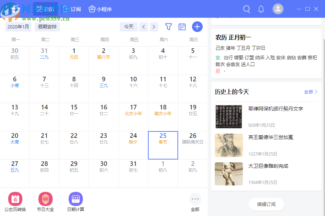
Task: Click the 历史上的今天 heading
Action: coord(232,92)
